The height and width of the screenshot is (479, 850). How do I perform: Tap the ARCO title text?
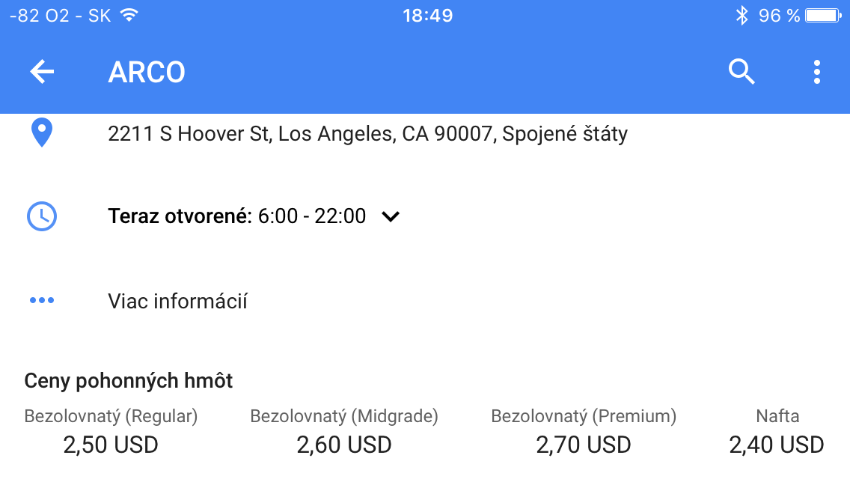(147, 73)
